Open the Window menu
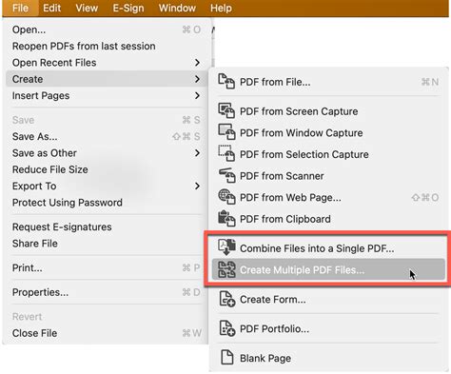 [177, 8]
